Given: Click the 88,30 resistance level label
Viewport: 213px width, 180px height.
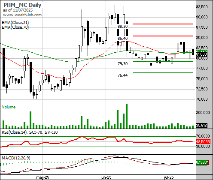Looking at the screenshot, I should pyautogui.click(x=122, y=27).
